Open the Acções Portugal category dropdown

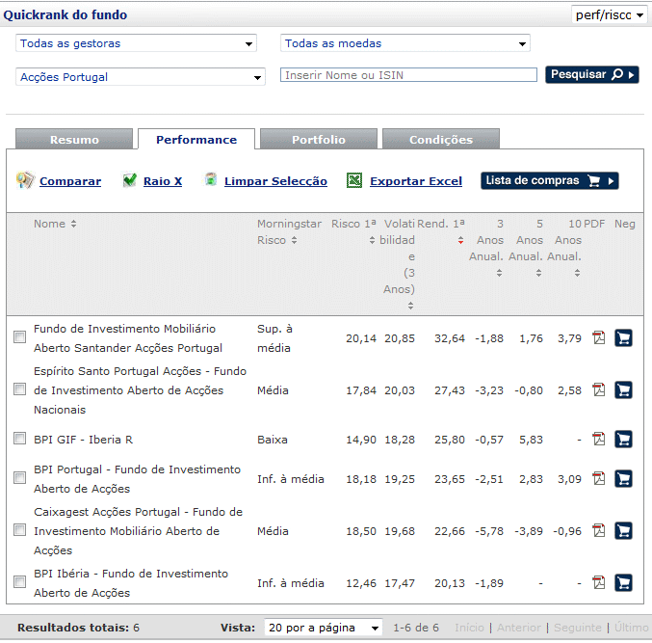pos(141,77)
